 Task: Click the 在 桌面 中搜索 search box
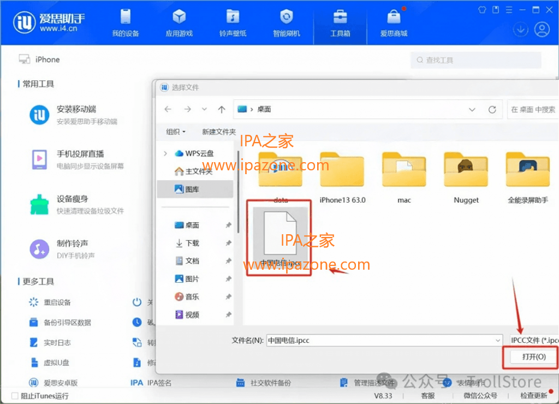click(533, 110)
